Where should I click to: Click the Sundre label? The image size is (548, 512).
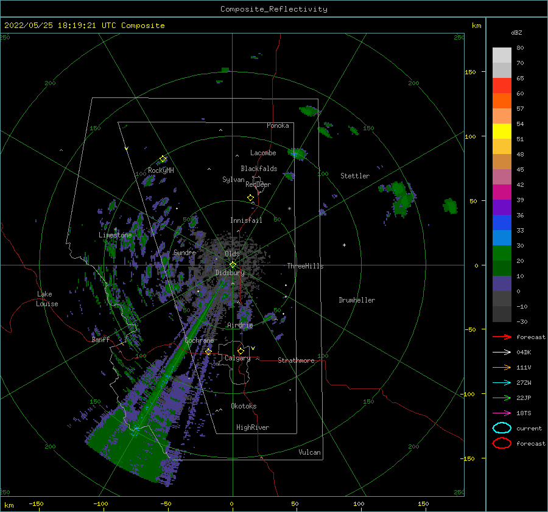coord(184,252)
